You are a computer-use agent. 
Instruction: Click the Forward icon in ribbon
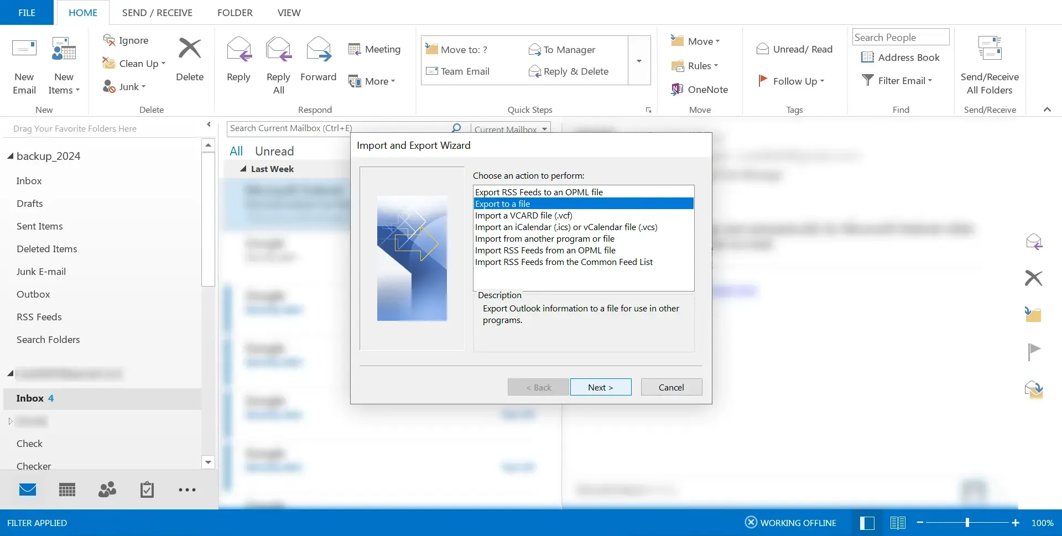(319, 49)
